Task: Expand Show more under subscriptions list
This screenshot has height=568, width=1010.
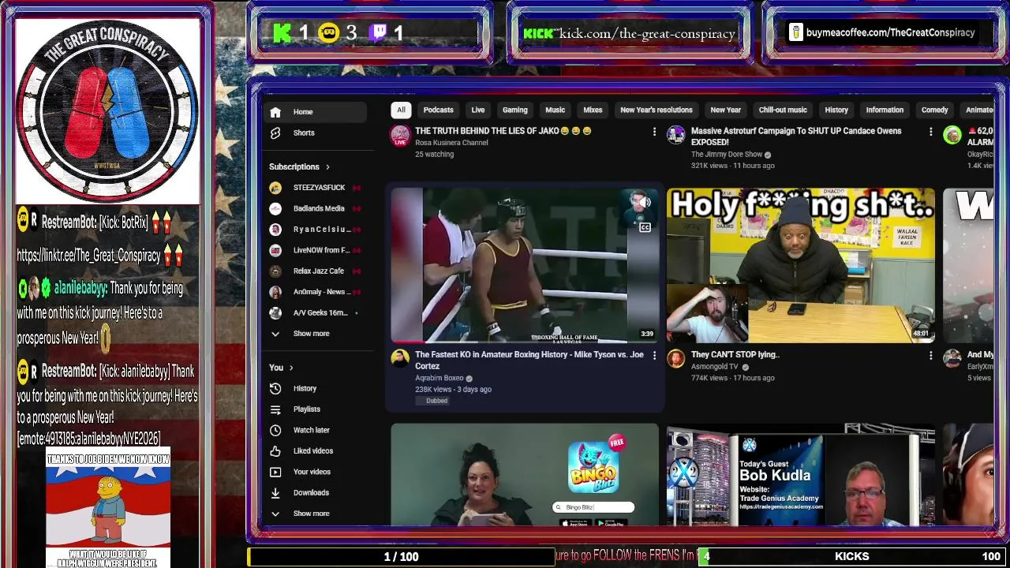Action: coord(311,334)
